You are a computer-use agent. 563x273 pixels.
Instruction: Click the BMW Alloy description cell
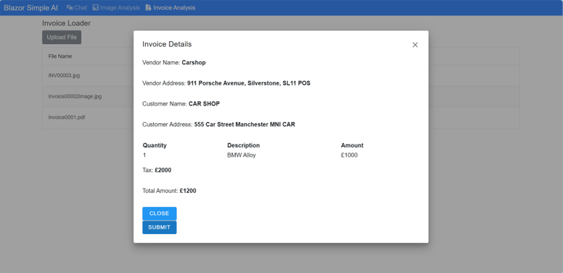pos(241,155)
